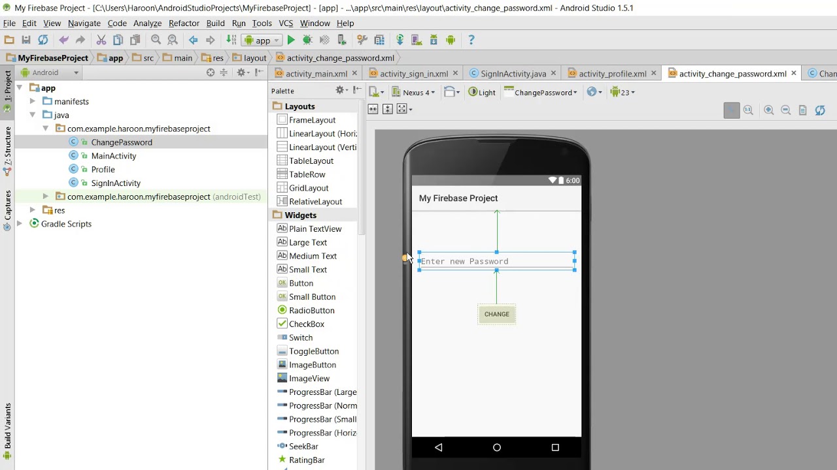Click the Save All toolbar icon

click(x=26, y=40)
